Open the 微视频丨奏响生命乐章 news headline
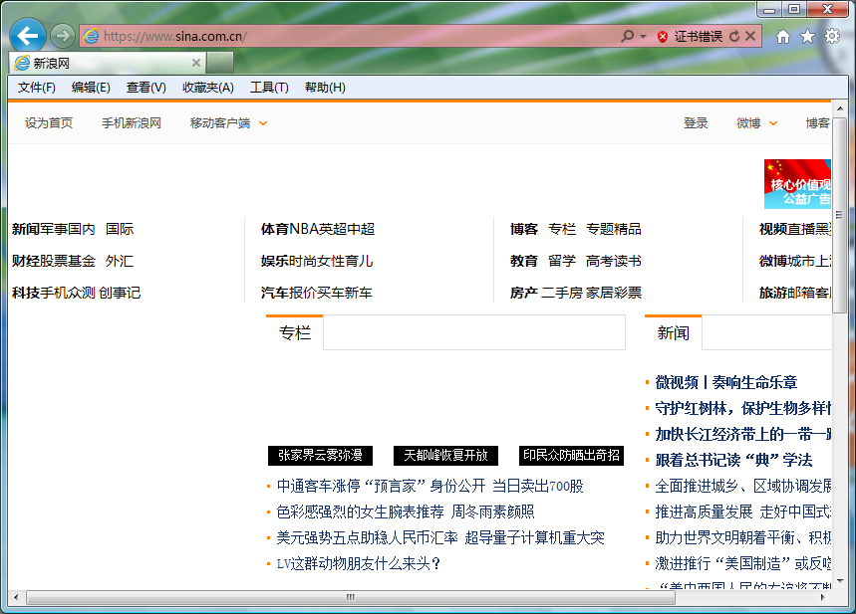The image size is (856, 614). [x=726, y=383]
